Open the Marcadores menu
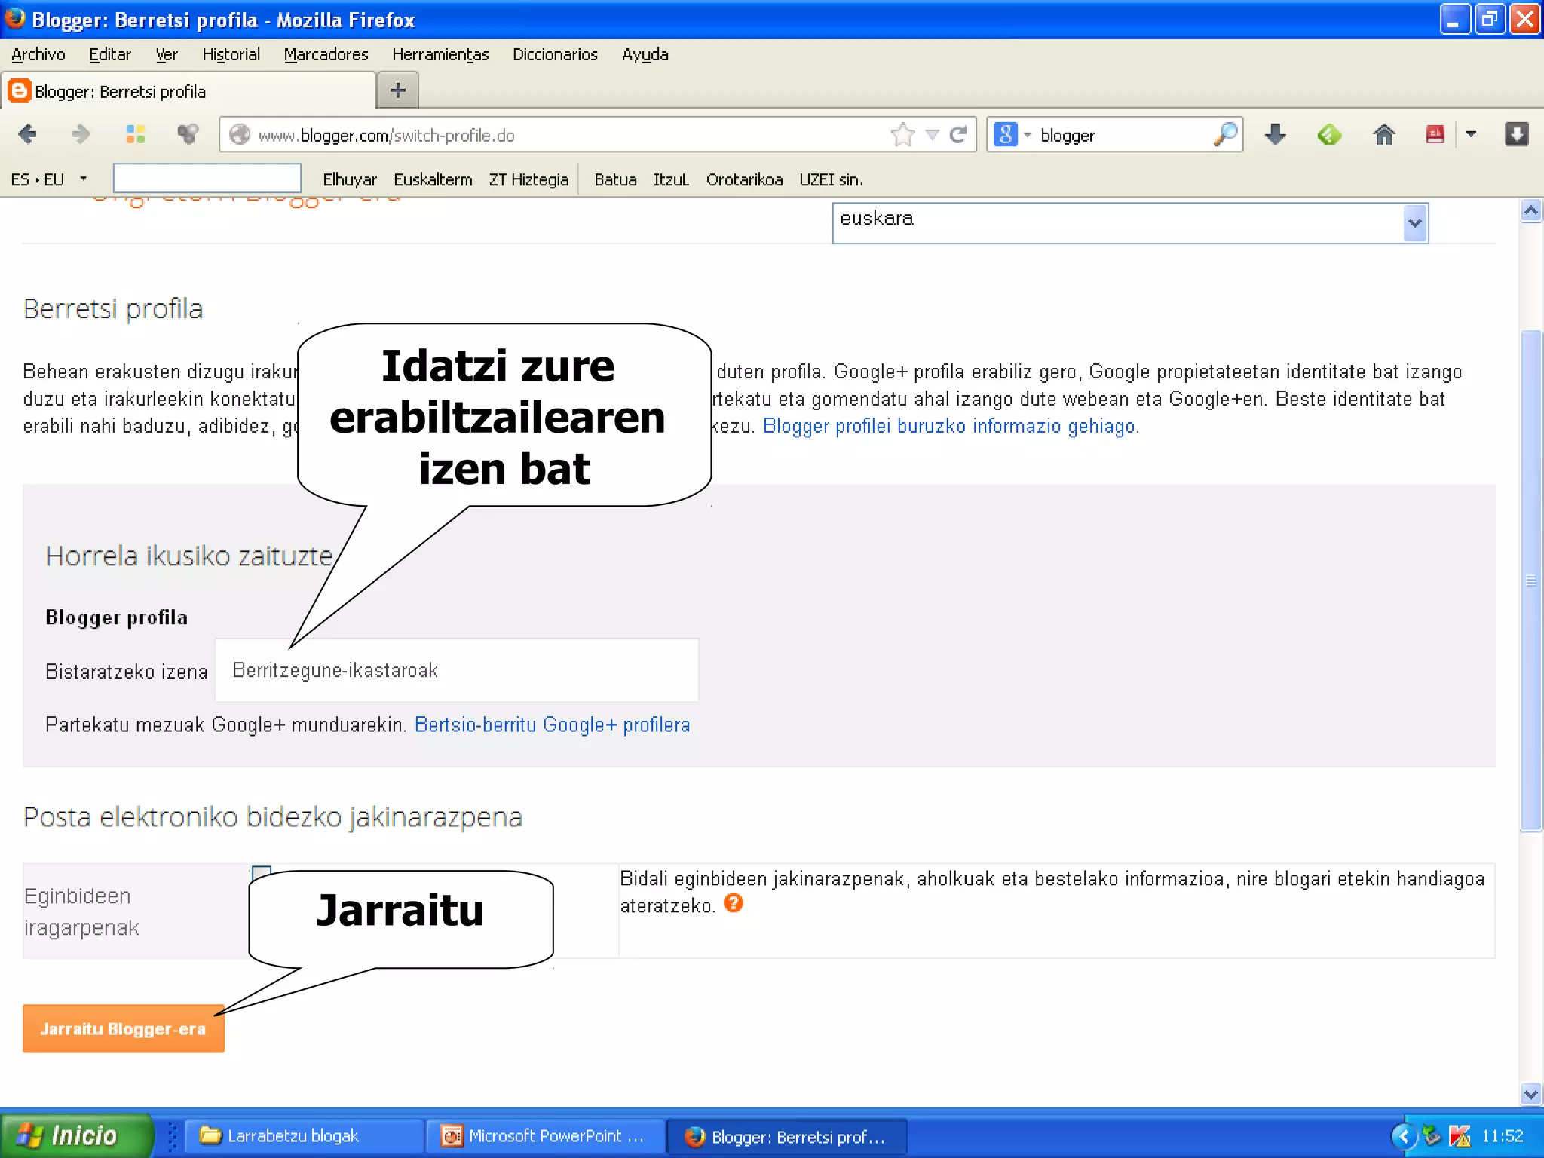The height and width of the screenshot is (1158, 1544). coord(326,55)
